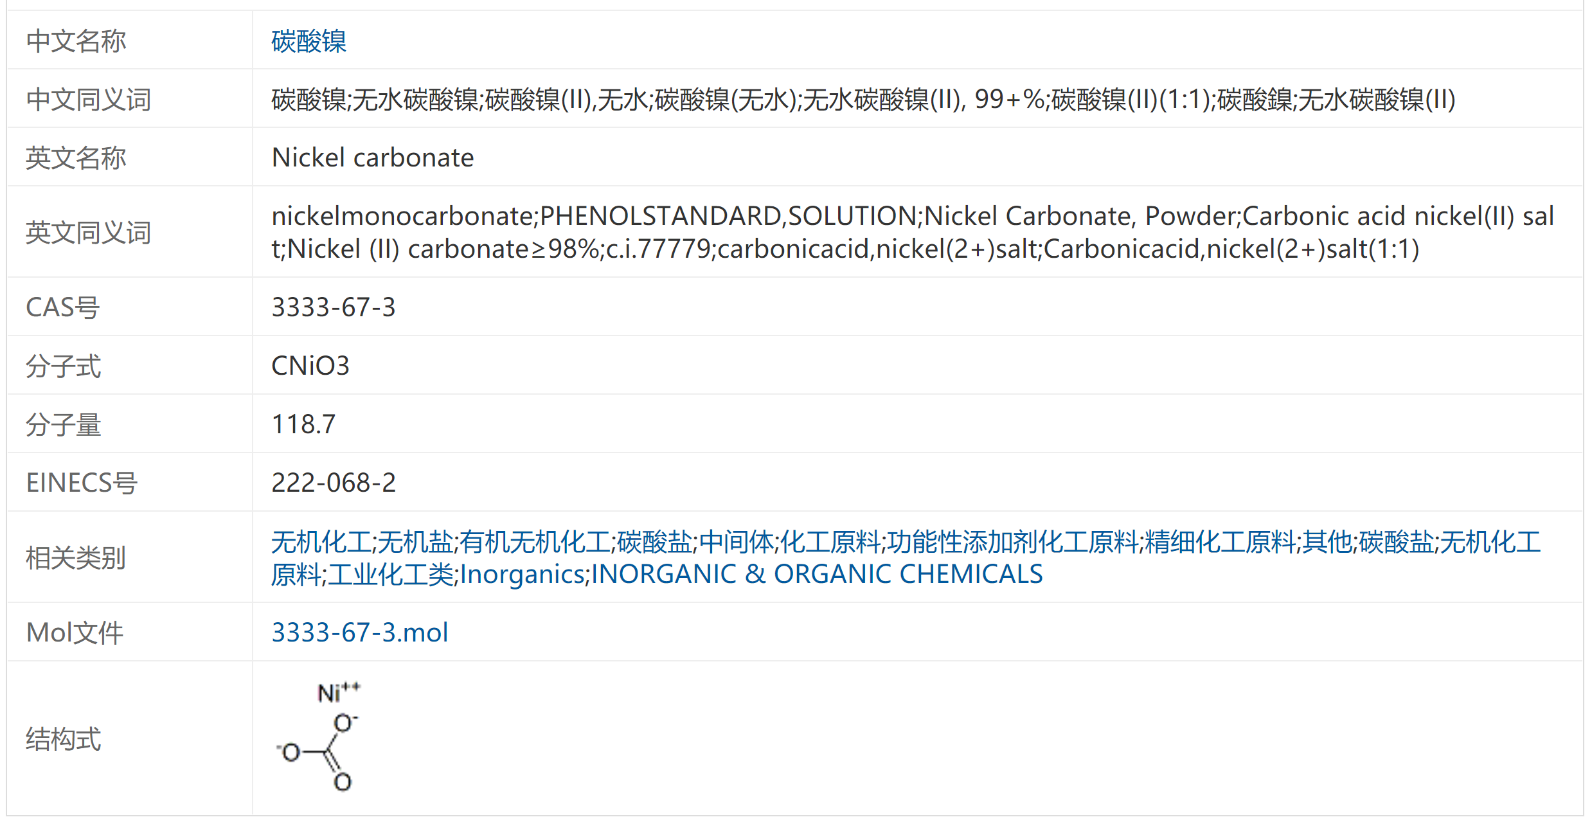Screen dimensions: 1592x826
Task: Open the blue 碳酸镍 name link
Action: [x=309, y=41]
